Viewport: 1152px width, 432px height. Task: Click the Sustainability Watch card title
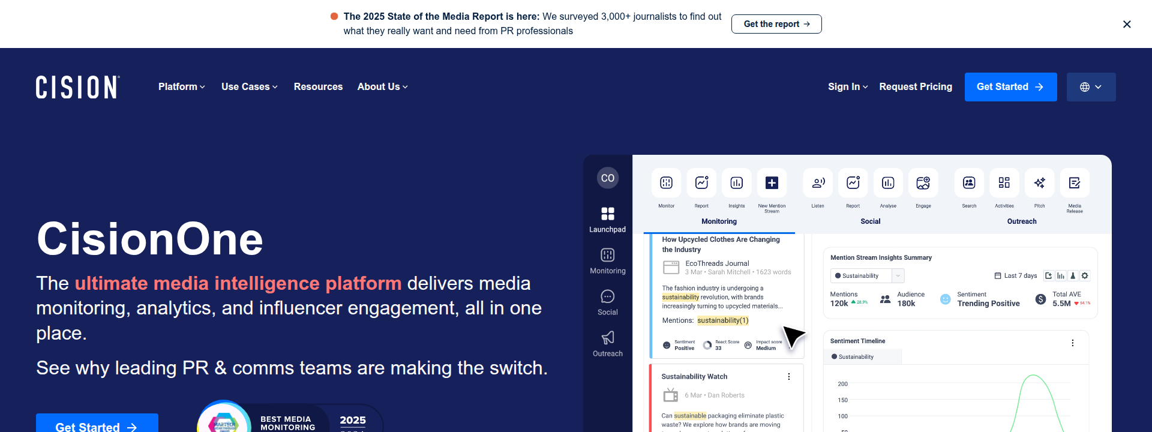pos(694,377)
